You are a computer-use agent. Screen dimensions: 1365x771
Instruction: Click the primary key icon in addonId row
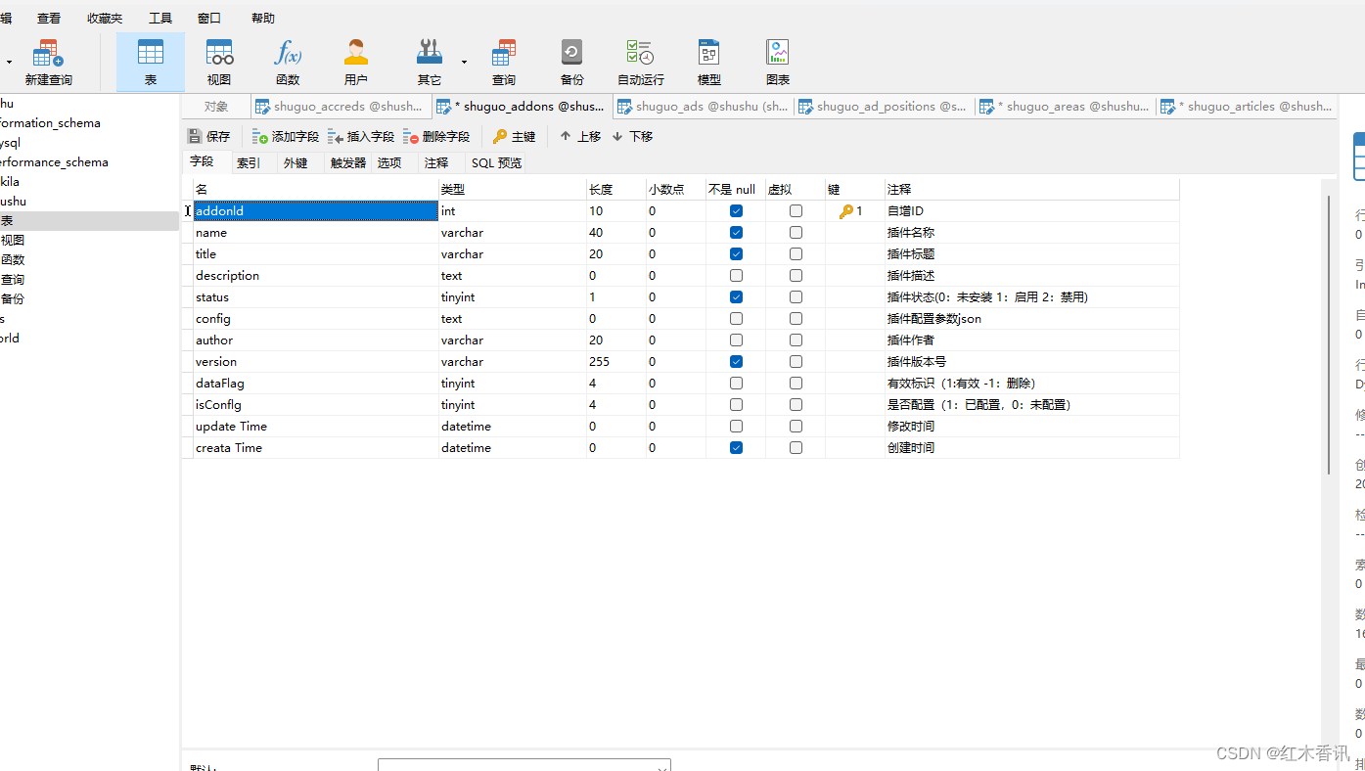845,211
